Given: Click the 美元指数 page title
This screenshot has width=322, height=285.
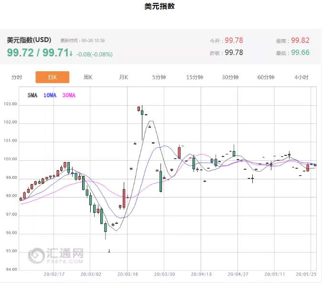Looking at the screenshot, I should [x=160, y=6].
